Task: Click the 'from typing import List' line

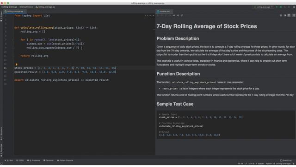Action: [x=32, y=15]
